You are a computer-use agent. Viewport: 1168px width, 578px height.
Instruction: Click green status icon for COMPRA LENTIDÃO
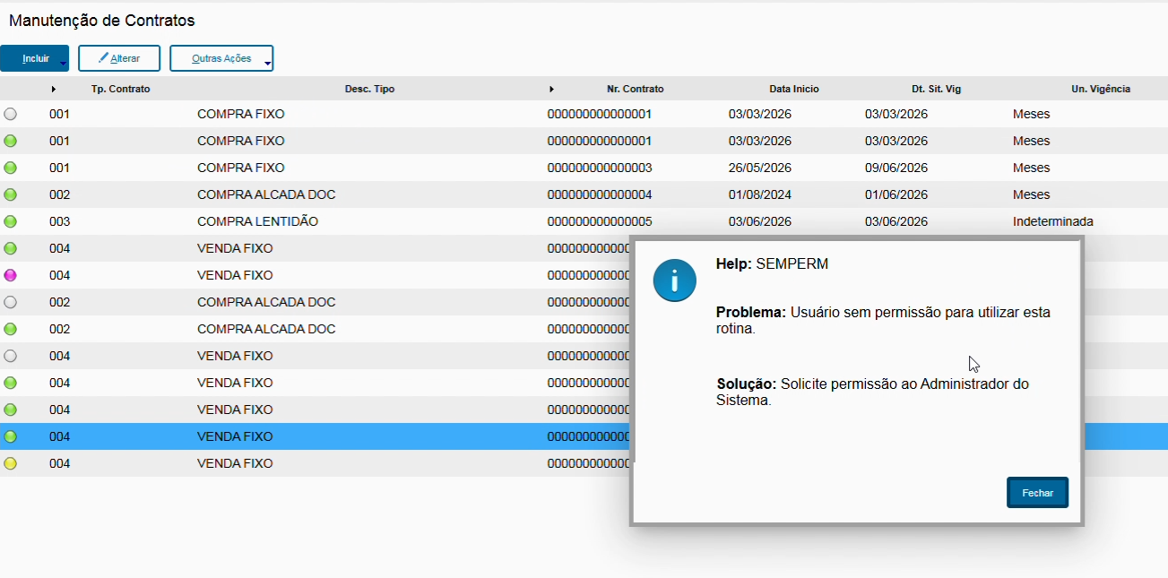pyautogui.click(x=11, y=221)
